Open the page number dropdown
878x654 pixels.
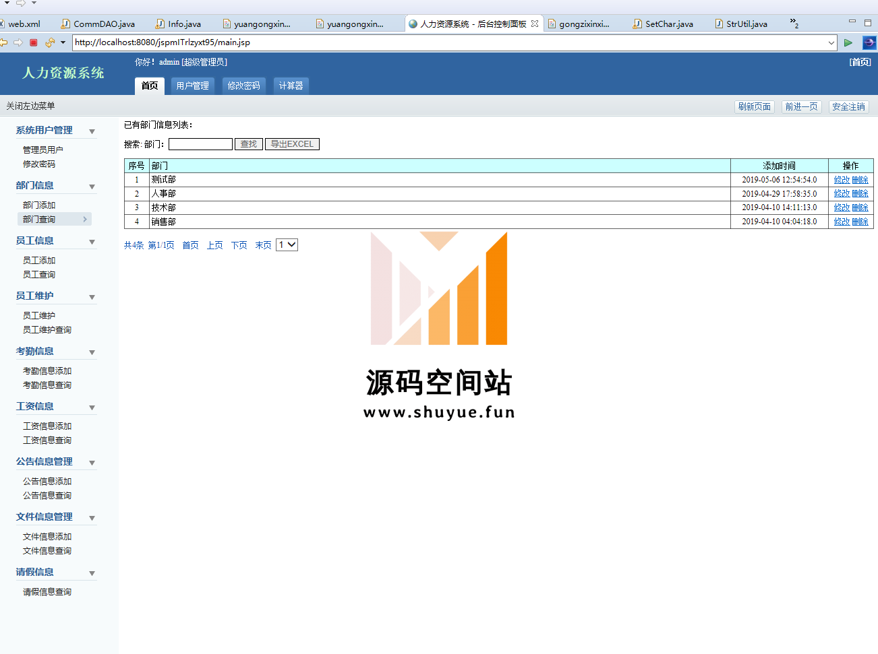pos(287,245)
